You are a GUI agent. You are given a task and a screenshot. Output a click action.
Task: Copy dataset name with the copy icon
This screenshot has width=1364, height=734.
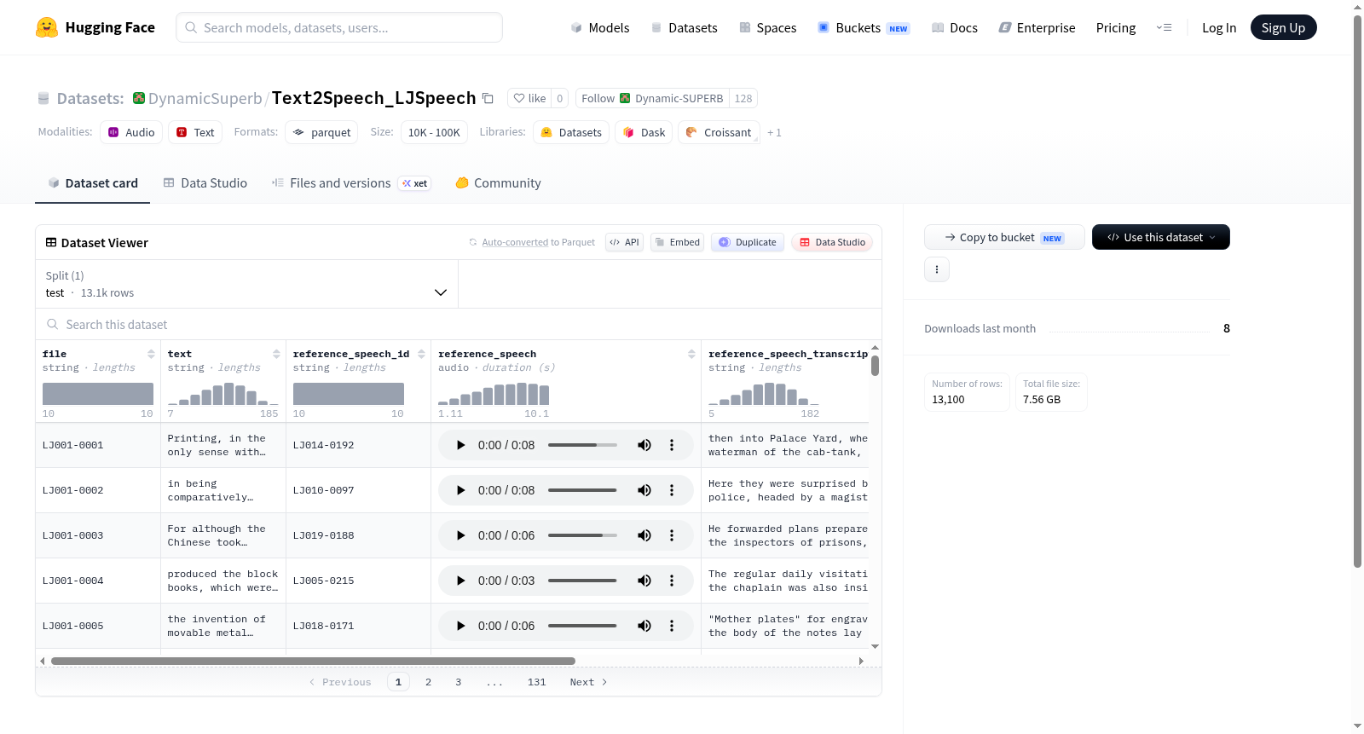[x=488, y=98]
